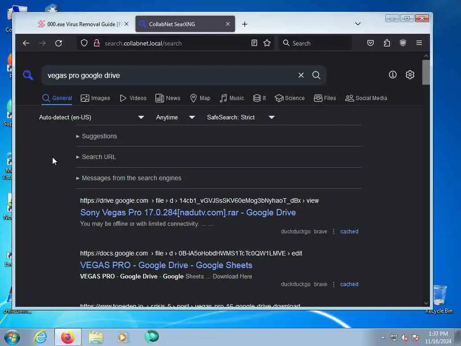Select the Files search category
The width and height of the screenshot is (461, 346).
click(x=325, y=98)
